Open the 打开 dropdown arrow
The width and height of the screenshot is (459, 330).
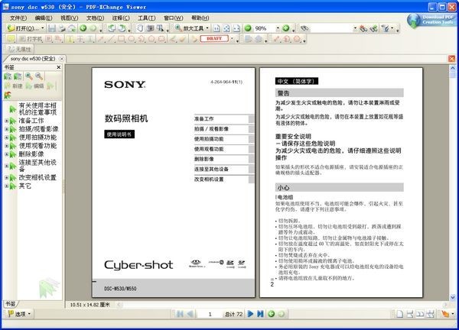click(x=42, y=28)
